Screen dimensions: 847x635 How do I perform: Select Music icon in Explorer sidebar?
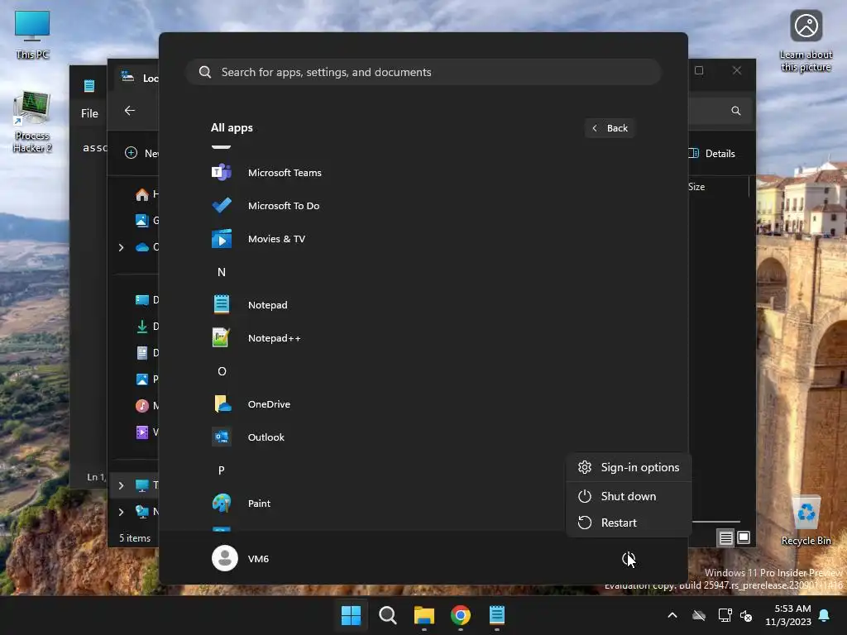point(142,405)
